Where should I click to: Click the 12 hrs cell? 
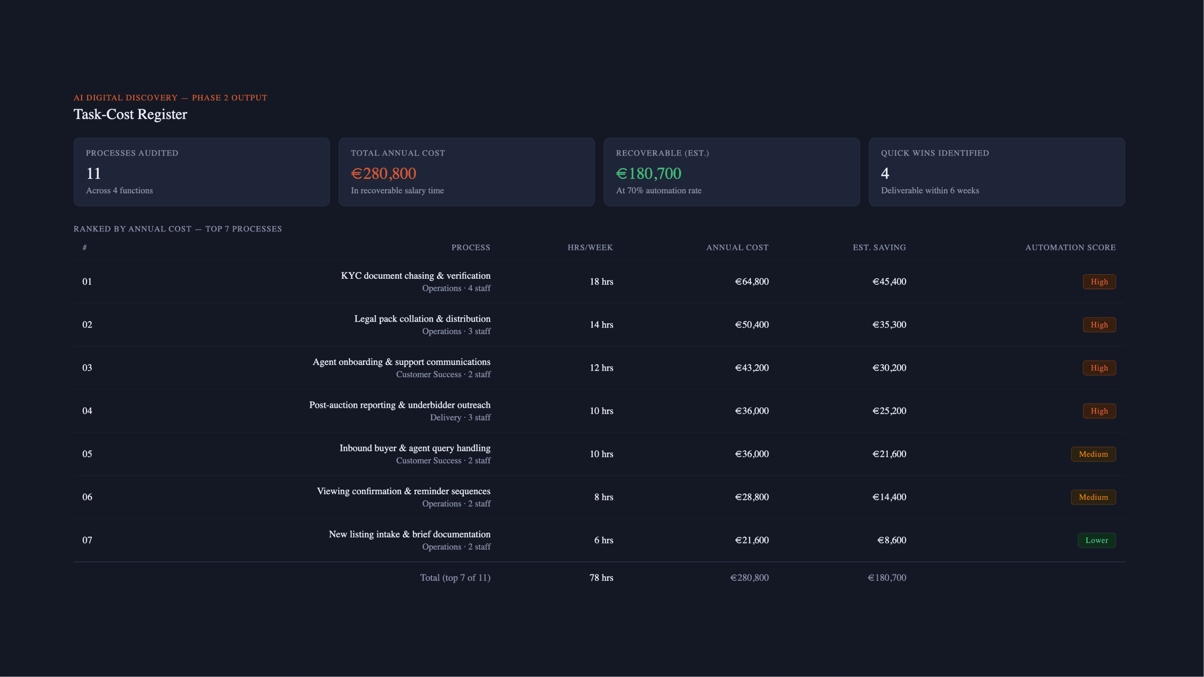pos(601,367)
